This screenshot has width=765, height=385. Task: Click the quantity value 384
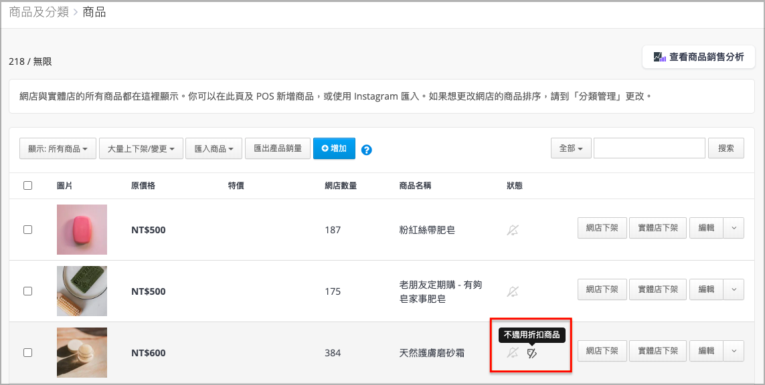[x=333, y=353]
